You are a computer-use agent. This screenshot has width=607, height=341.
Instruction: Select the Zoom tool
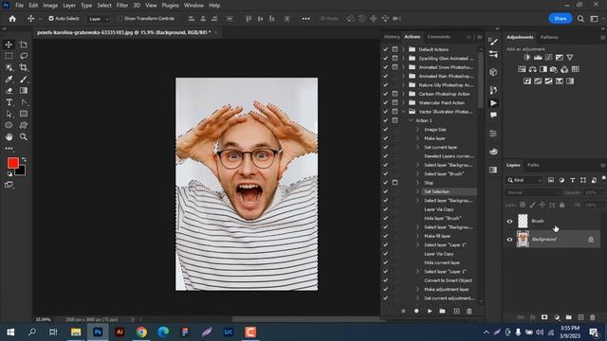[x=24, y=136]
